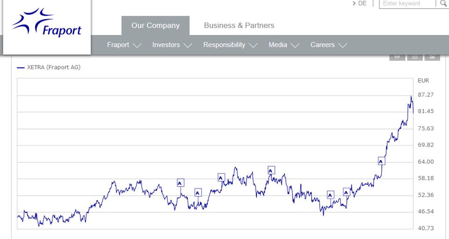The height and width of the screenshot is (239, 449).
Task: Click the middle chart icon above the graph
Action: click(415, 57)
